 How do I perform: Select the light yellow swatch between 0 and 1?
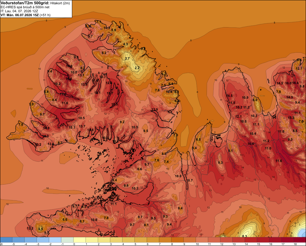80,240
